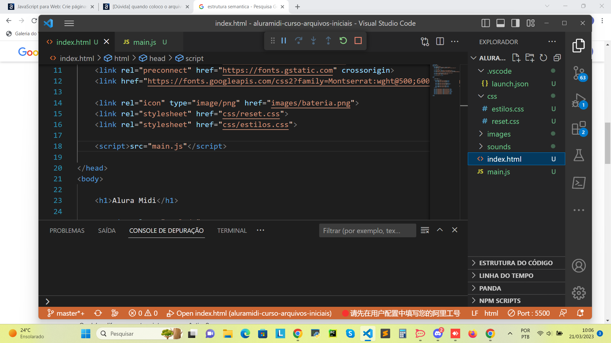Open Accounts menu

point(579,266)
